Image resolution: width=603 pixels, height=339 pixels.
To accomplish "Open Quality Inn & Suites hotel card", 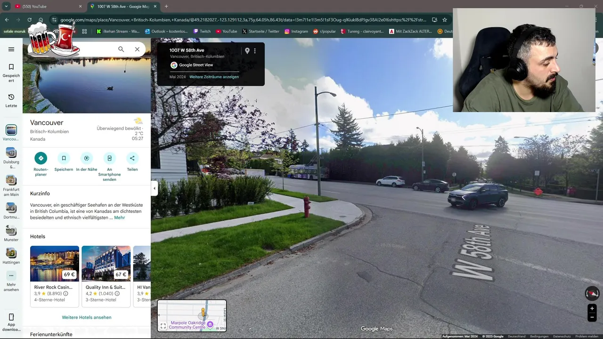I will (x=106, y=276).
